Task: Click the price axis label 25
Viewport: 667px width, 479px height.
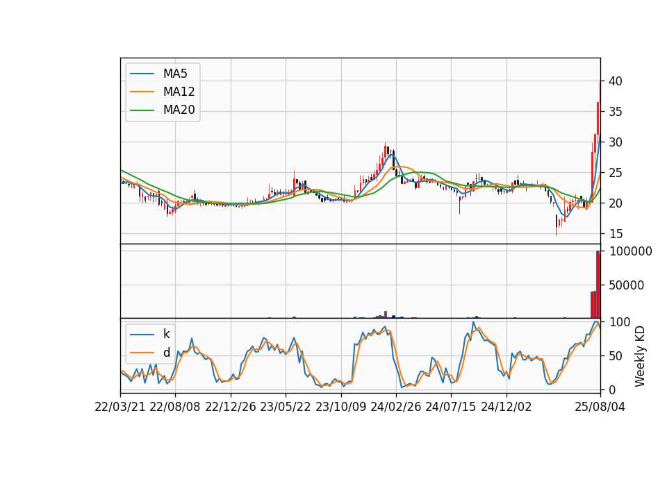Action: click(x=616, y=173)
